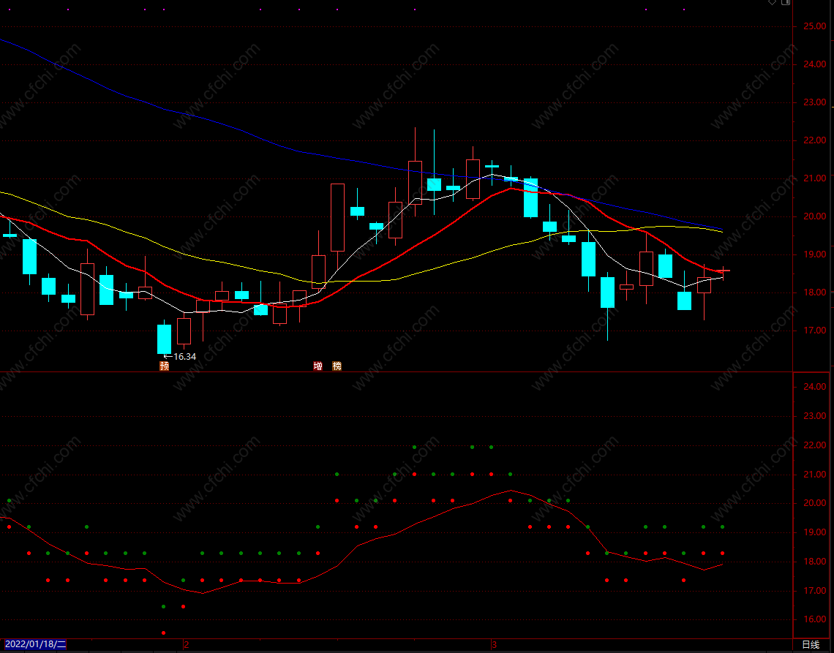Screen dimensions: 834x653
Task: Click the 榜 ranking list marker
Action: point(337,366)
